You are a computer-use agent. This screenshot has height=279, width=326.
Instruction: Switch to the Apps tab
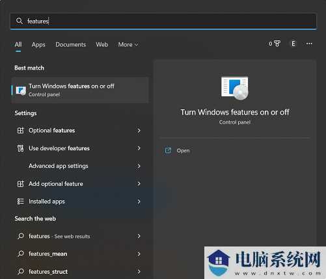[x=38, y=45]
